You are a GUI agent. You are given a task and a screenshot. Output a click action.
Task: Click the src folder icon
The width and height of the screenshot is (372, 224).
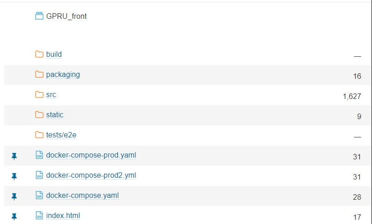click(39, 94)
